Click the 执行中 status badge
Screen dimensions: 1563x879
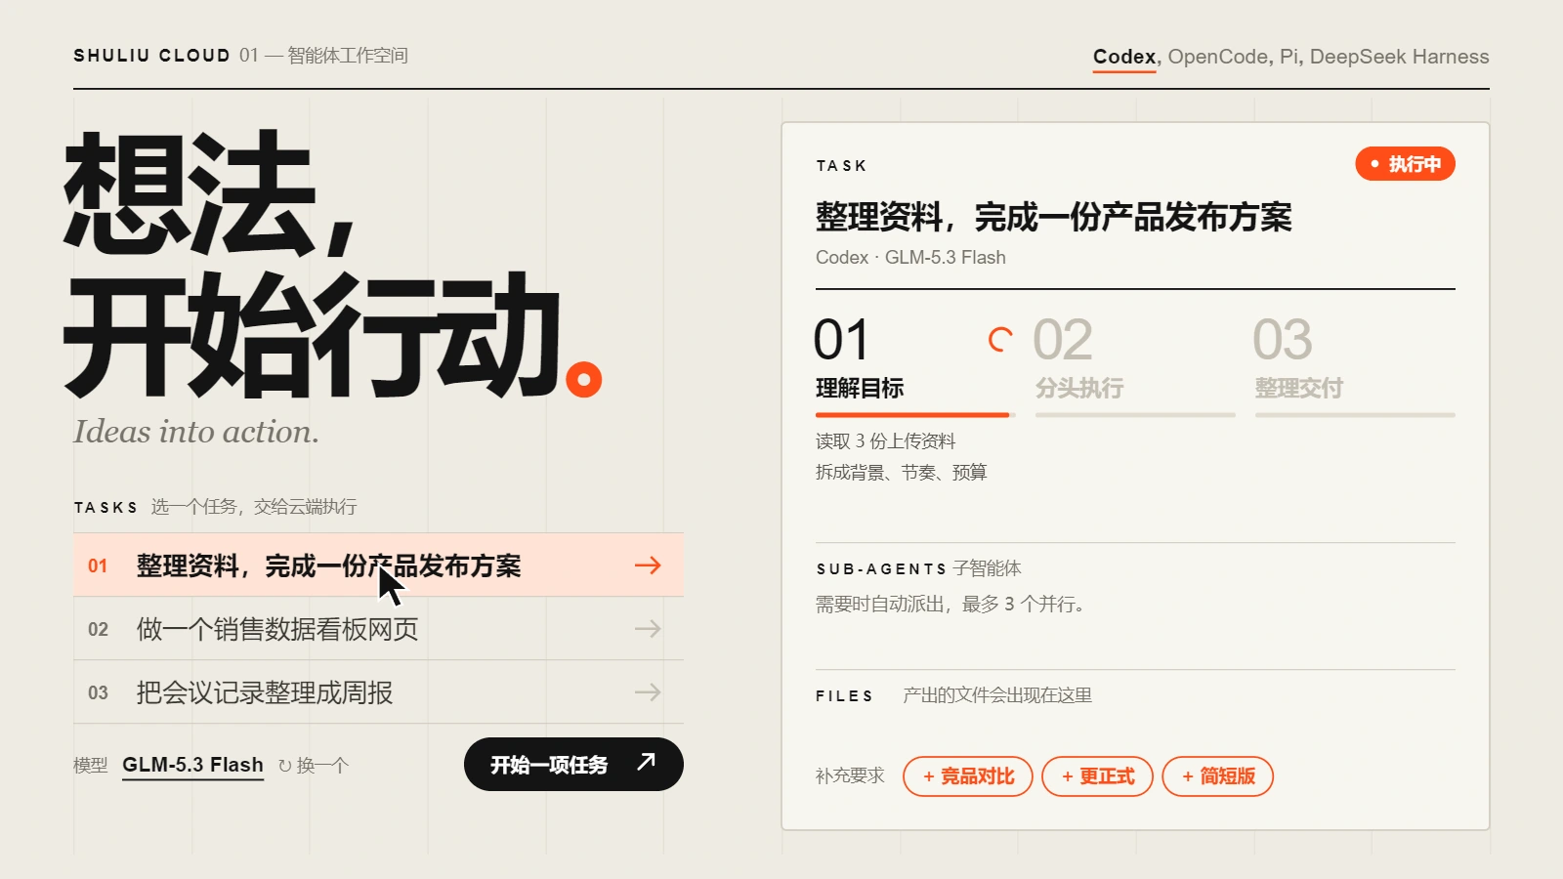pos(1405,164)
